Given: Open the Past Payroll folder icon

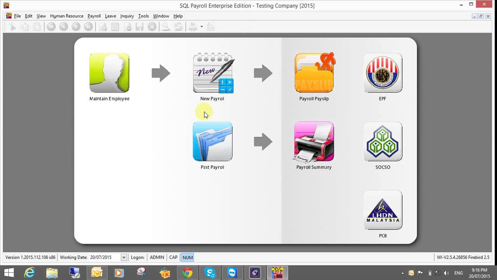Looking at the screenshot, I should [212, 142].
